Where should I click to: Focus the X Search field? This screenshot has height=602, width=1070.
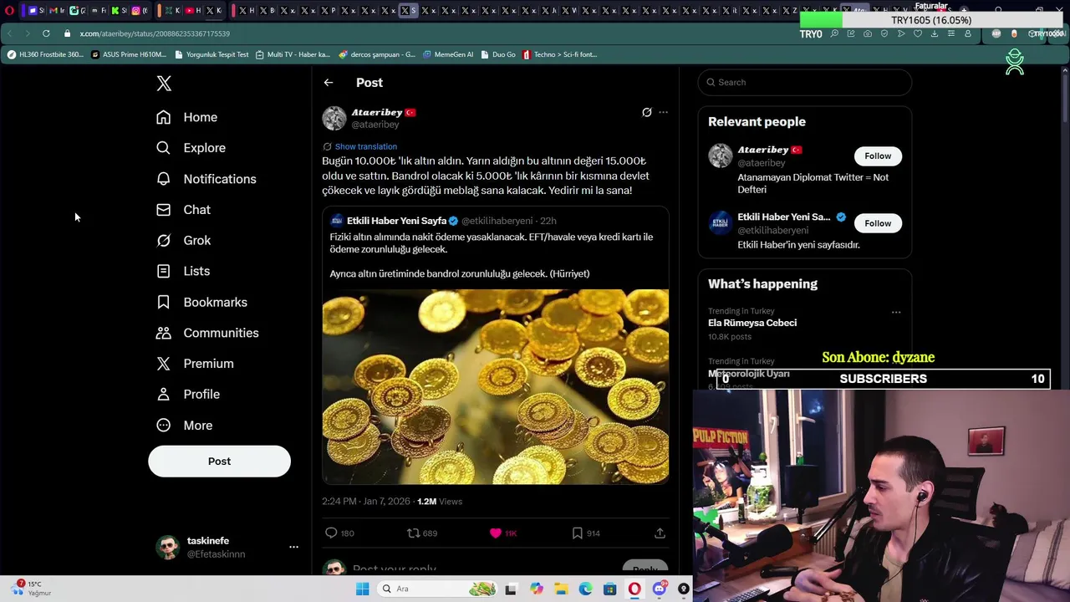pos(804,82)
